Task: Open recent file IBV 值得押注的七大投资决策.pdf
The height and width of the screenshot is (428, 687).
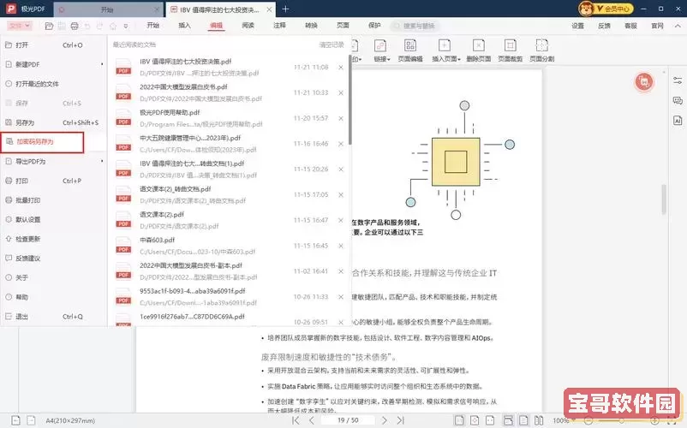Action: pyautogui.click(x=229, y=67)
